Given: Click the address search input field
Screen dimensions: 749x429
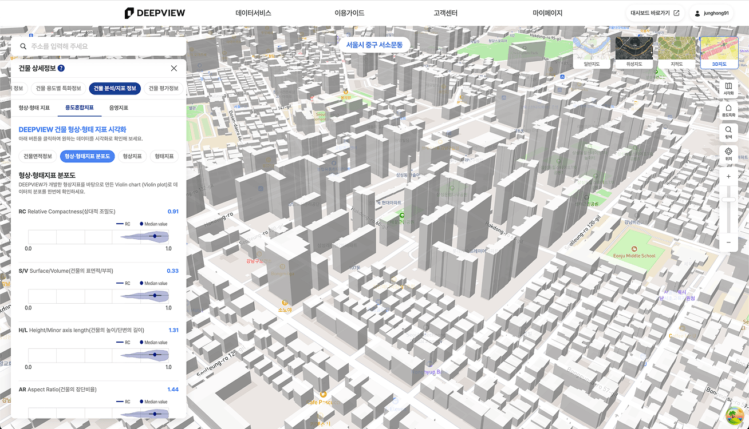Looking at the screenshot, I should tap(98, 46).
